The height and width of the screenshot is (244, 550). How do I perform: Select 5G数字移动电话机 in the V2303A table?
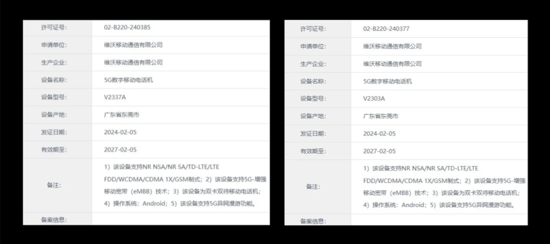387,81
